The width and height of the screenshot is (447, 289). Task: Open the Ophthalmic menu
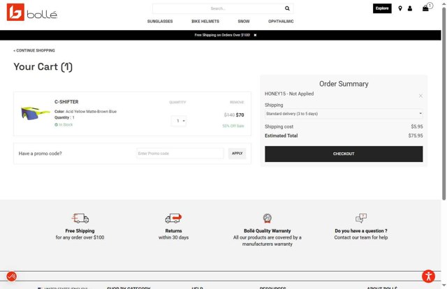tap(281, 22)
